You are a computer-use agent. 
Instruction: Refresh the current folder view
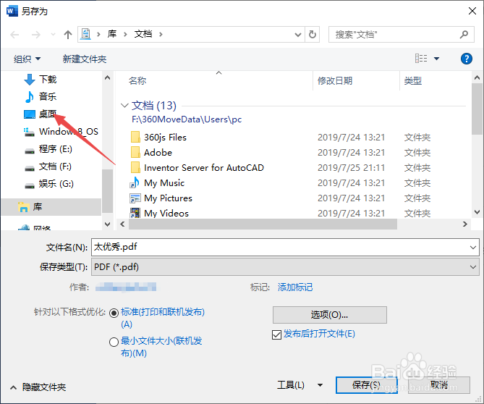(x=313, y=34)
